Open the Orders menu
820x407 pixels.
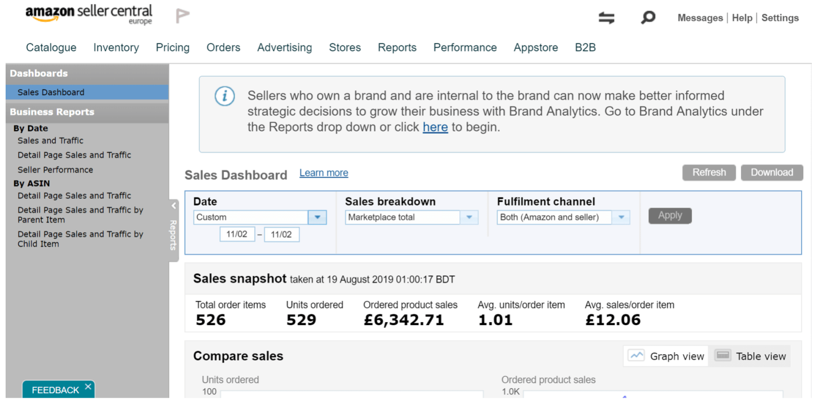point(223,48)
